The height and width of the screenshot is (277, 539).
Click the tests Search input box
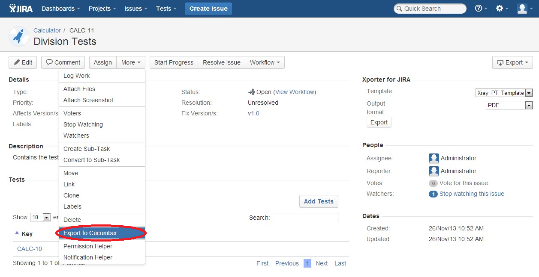(x=305, y=218)
